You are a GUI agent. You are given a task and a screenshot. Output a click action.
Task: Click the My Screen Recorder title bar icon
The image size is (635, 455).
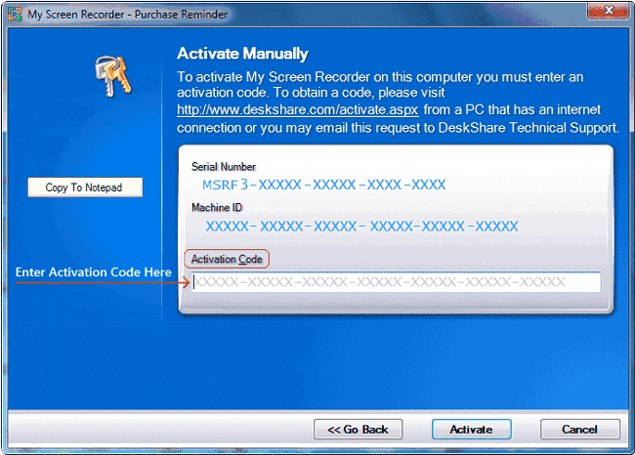coord(15,15)
